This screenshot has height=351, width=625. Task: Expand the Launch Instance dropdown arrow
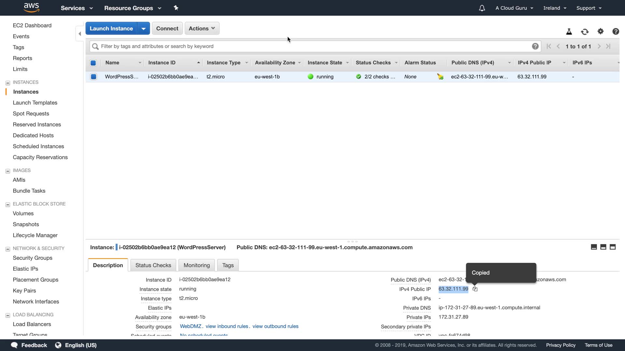[143, 29]
